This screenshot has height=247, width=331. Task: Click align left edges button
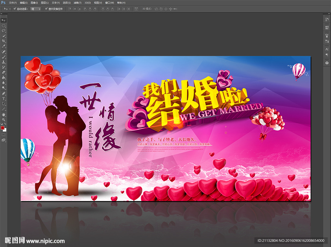click(85, 9)
